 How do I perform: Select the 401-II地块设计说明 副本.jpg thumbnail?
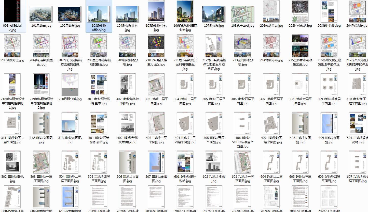point(99,124)
